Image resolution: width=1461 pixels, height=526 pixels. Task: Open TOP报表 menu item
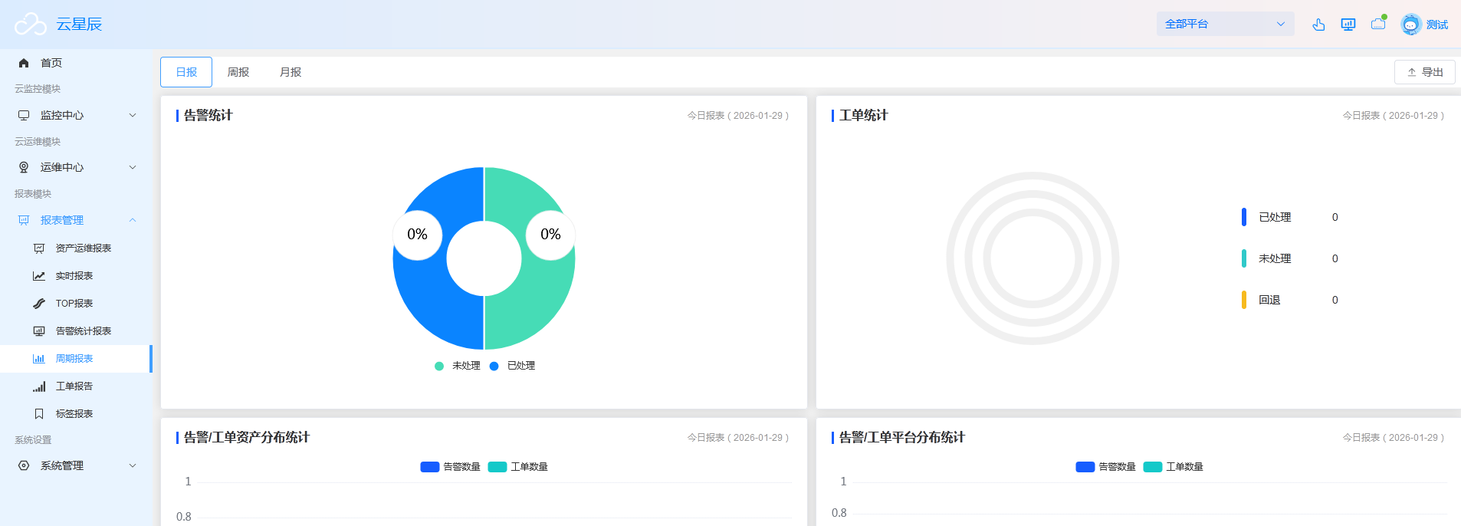point(76,304)
